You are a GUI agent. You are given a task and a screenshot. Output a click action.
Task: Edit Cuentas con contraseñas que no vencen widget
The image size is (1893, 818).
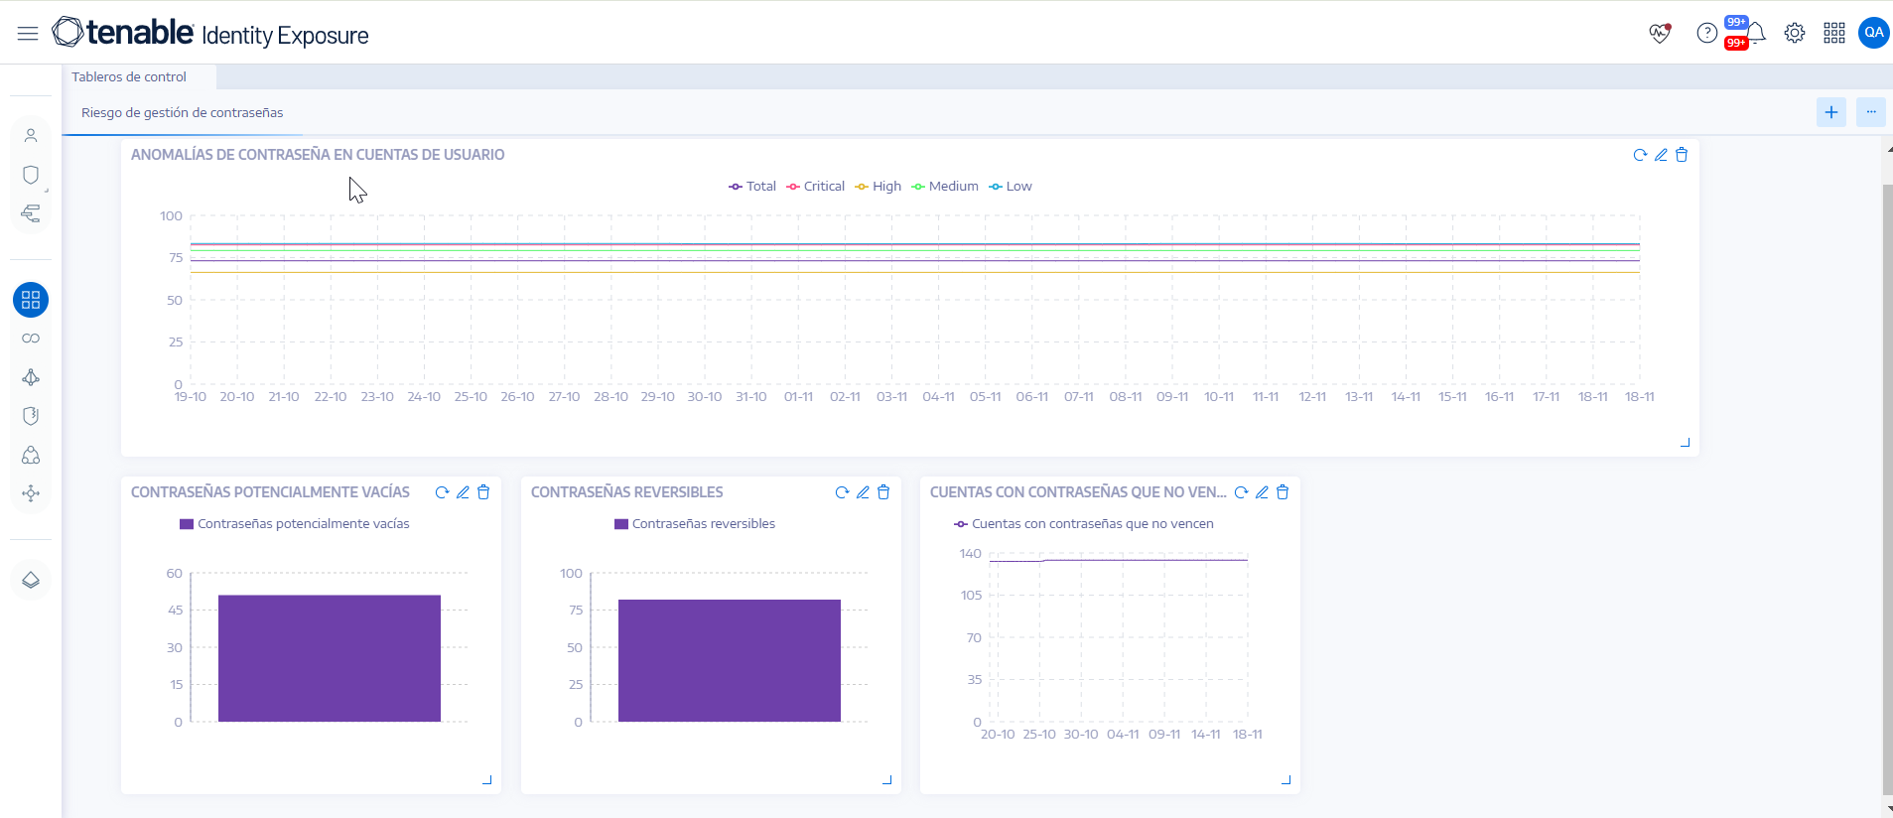(x=1262, y=492)
